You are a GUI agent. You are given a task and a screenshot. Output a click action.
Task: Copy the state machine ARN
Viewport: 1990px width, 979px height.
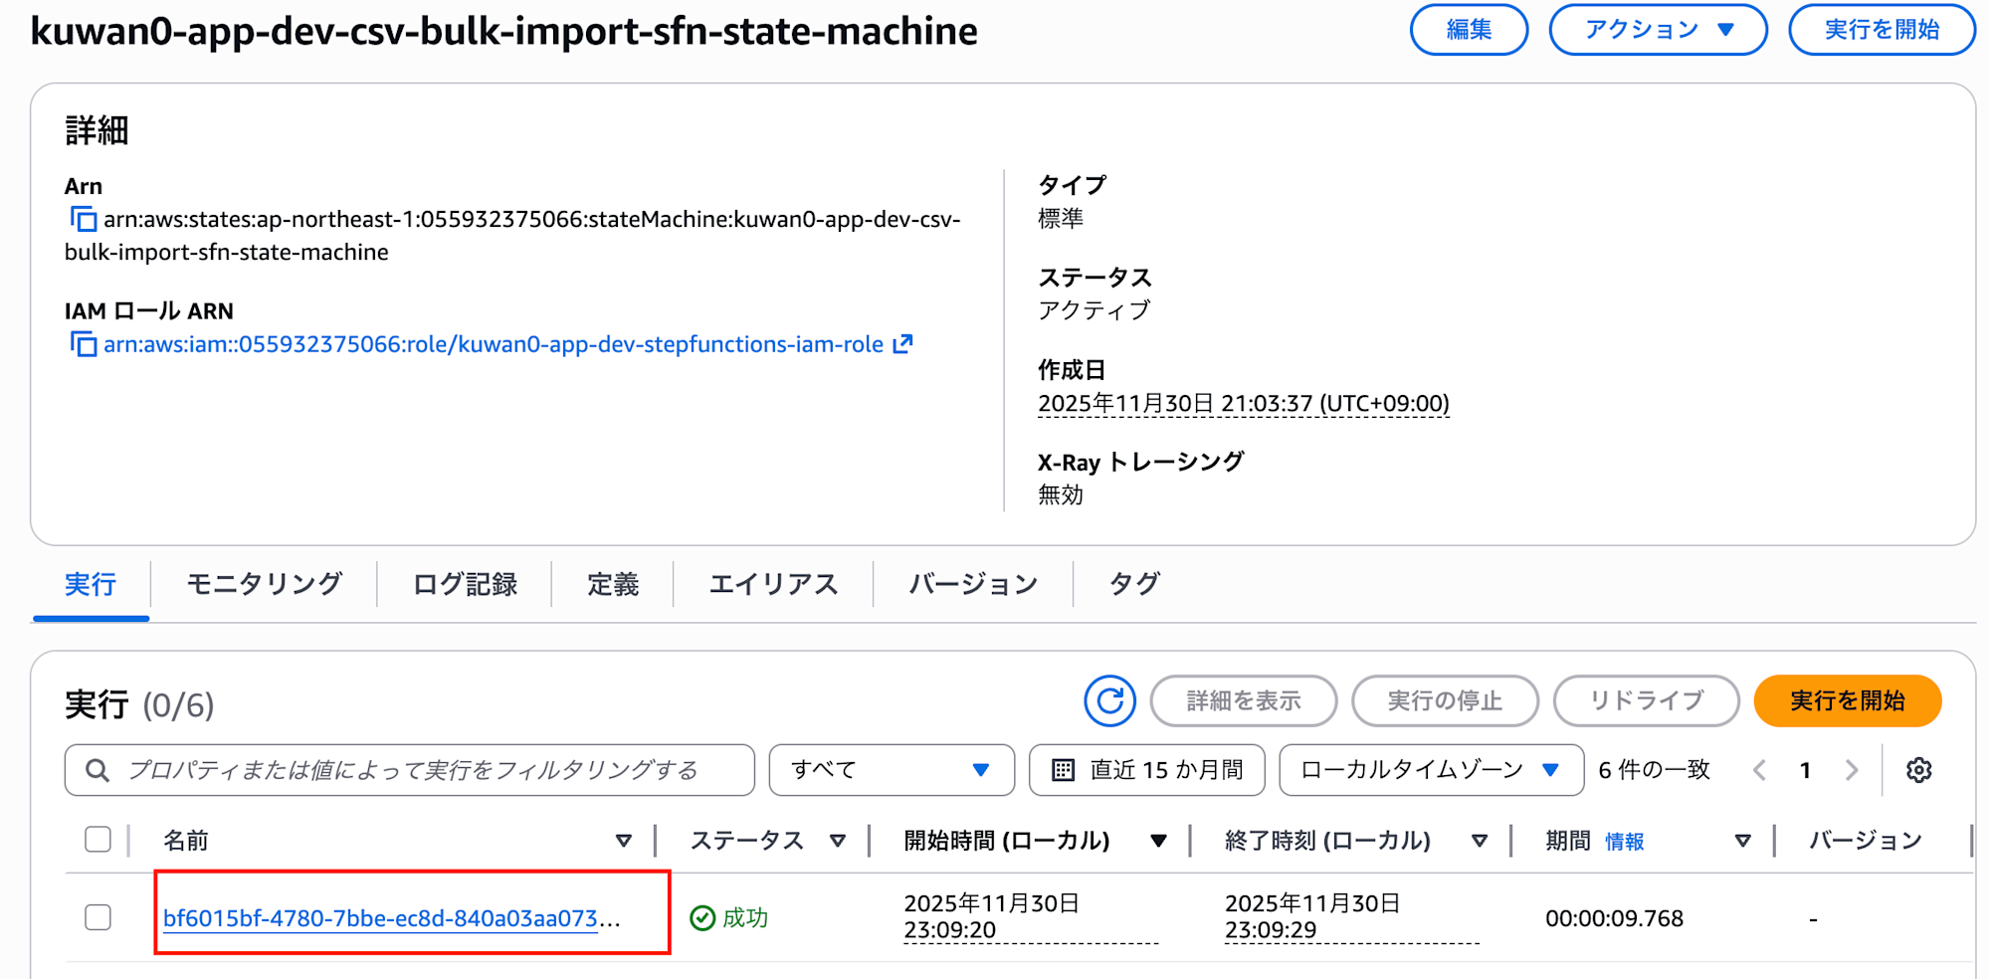[86, 220]
